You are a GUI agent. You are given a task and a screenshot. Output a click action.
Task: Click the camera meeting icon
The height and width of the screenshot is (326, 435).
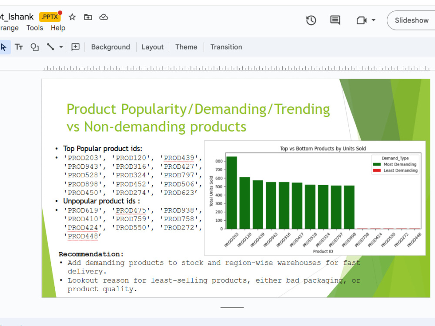[x=361, y=20]
